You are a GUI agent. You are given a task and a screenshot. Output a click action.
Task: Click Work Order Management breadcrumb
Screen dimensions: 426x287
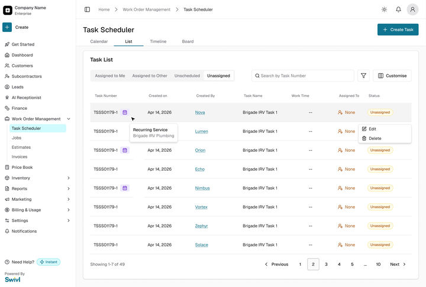(147, 9)
